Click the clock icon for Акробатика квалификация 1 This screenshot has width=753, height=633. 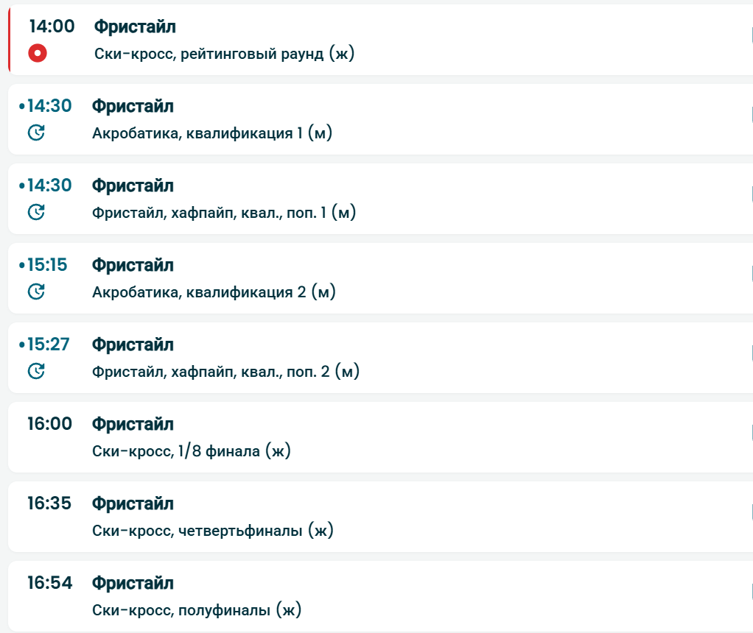coord(36,132)
